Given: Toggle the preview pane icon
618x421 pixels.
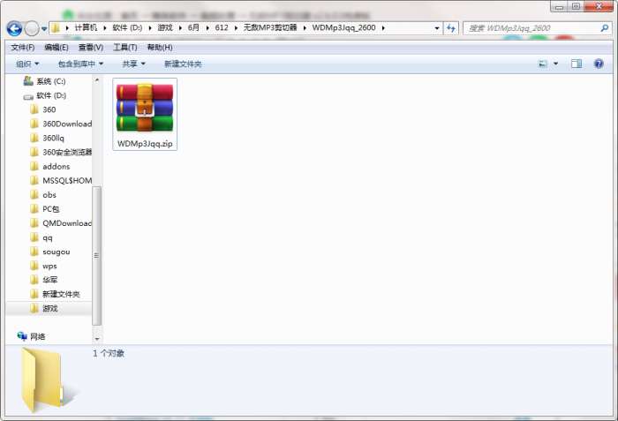Looking at the screenshot, I should tap(577, 64).
